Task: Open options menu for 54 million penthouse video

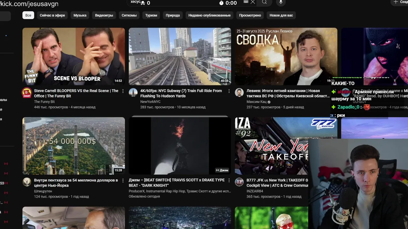Action: [122, 180]
